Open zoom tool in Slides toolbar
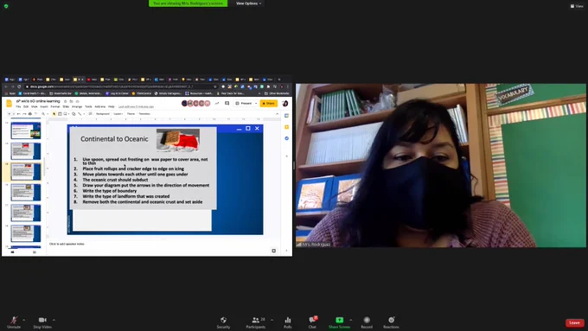Viewport: 588px width, 331px height. [x=43, y=113]
